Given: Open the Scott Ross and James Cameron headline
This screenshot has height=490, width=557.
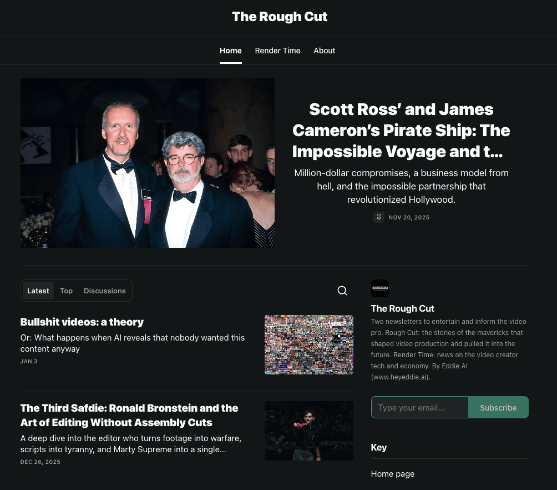Looking at the screenshot, I should (401, 130).
